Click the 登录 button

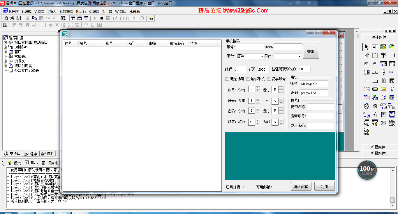(x=311, y=51)
